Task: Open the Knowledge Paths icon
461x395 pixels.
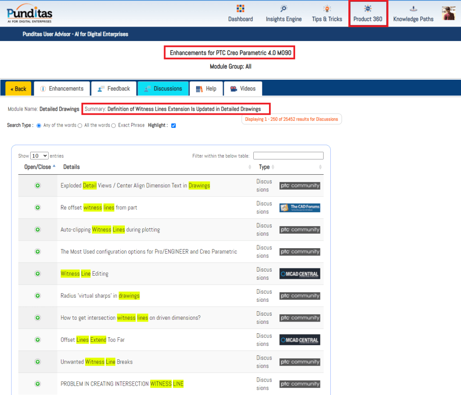Action: click(x=413, y=9)
